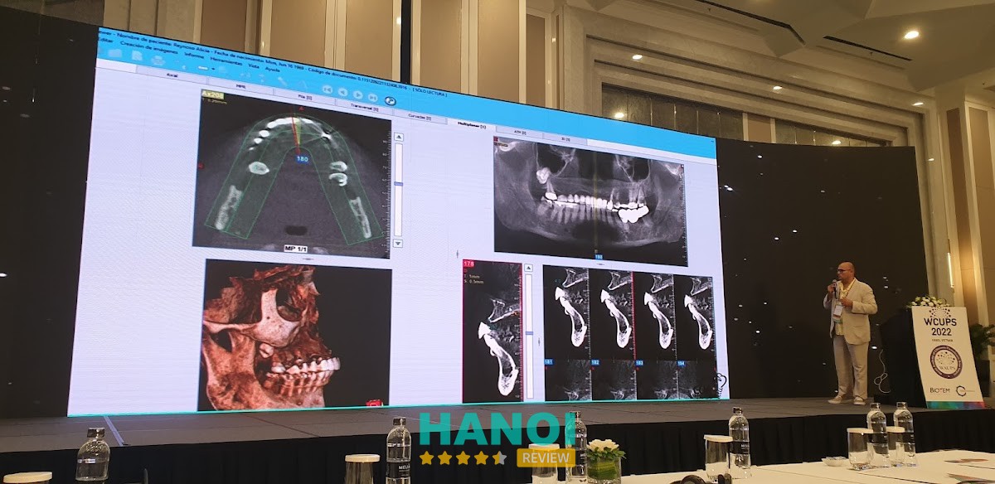Switch to the ATM [0] tab
995x484 pixels.
[520, 132]
